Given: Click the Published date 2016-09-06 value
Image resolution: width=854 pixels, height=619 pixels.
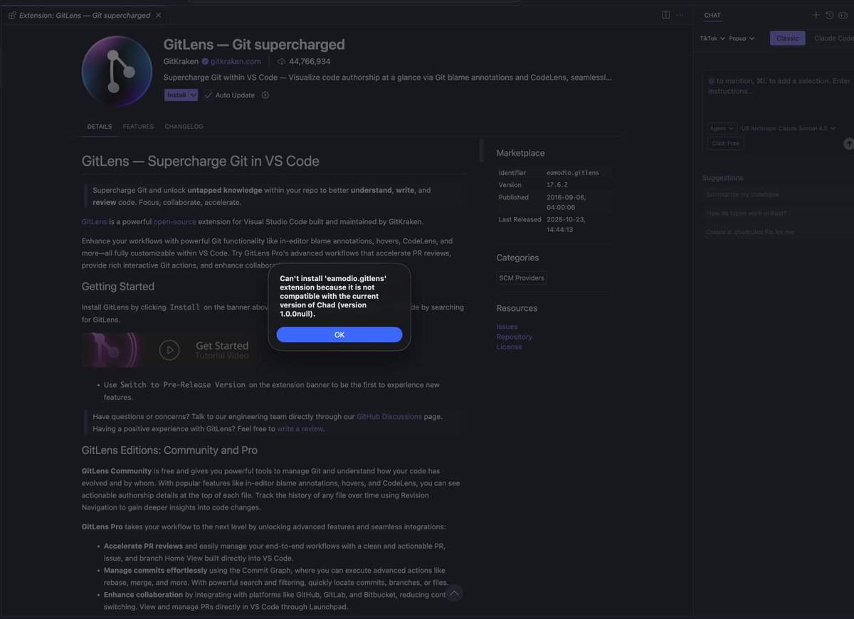Looking at the screenshot, I should 566,202.
